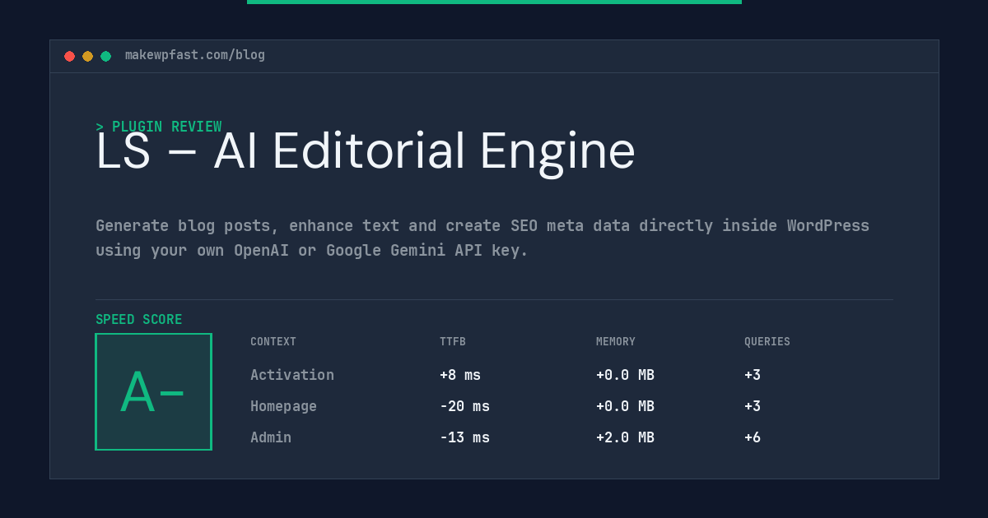The image size is (988, 518).
Task: Click the QUERIES column header
Action: click(x=767, y=342)
